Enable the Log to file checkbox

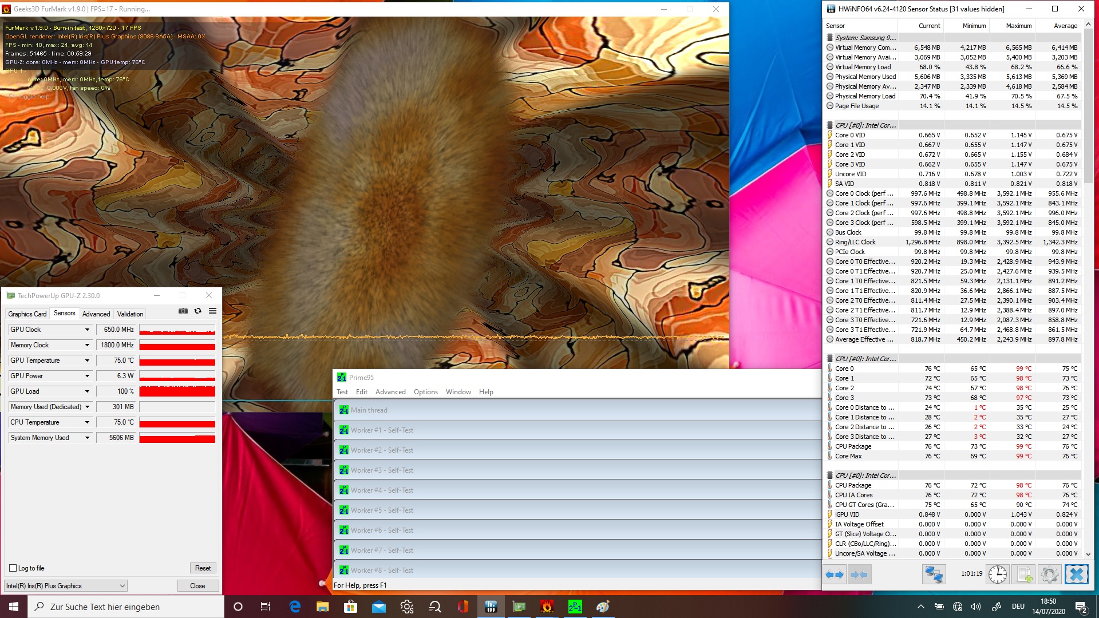click(x=13, y=568)
